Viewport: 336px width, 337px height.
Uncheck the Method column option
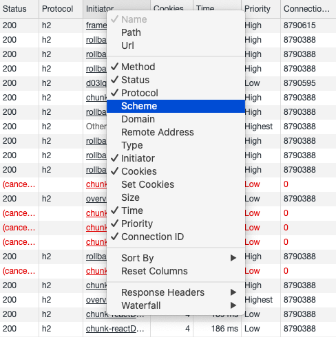pyautogui.click(x=176, y=67)
